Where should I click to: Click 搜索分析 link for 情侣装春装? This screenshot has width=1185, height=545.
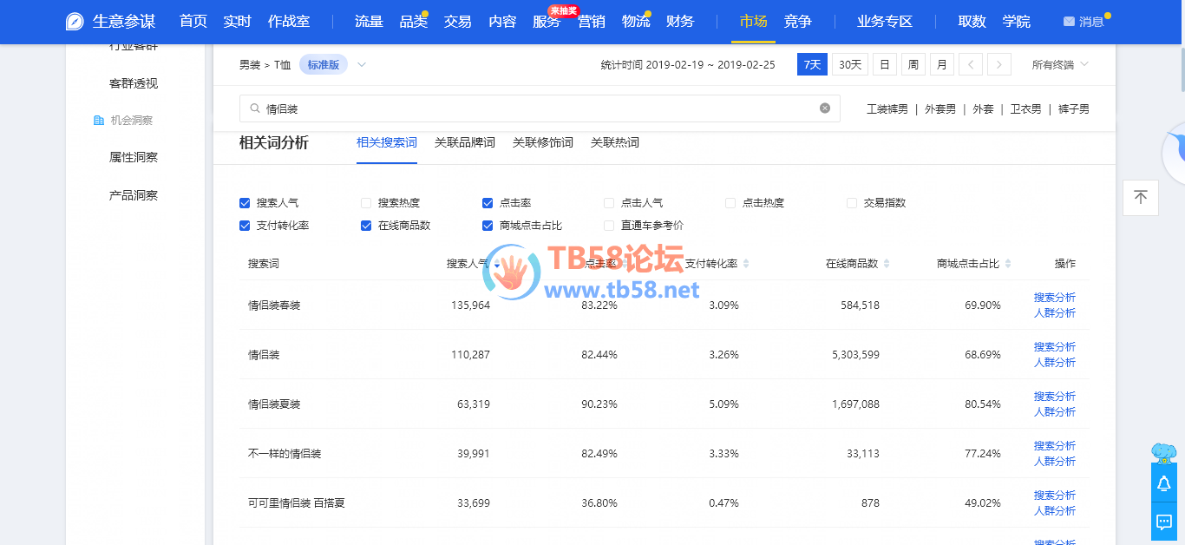coord(1054,298)
